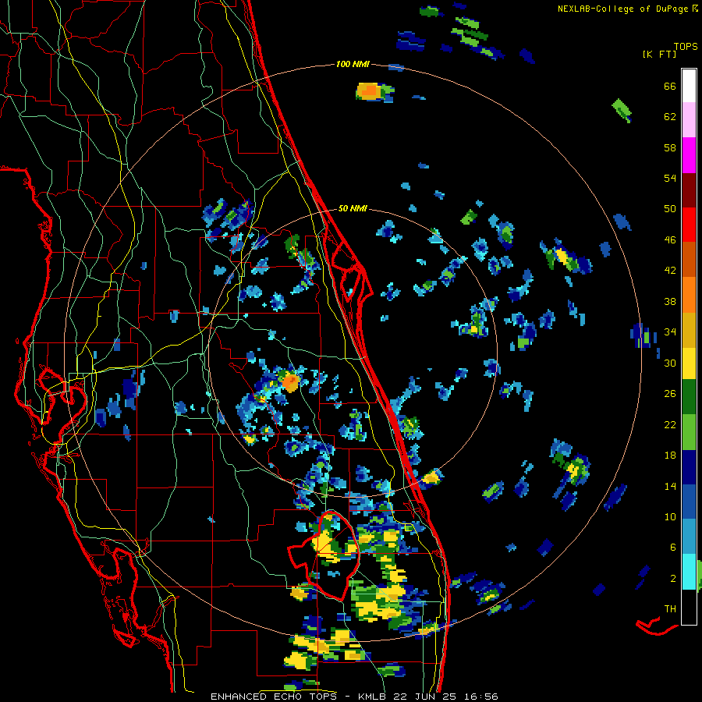Image resolution: width=702 pixels, height=702 pixels.
Task: Select the bright red legend color band
Action: [689, 225]
